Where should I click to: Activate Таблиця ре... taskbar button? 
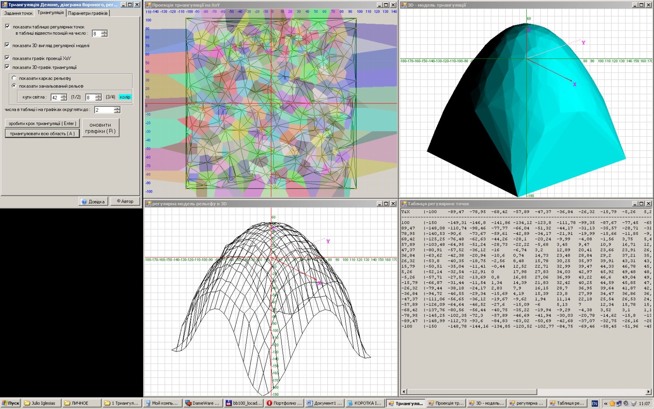[x=567, y=403]
